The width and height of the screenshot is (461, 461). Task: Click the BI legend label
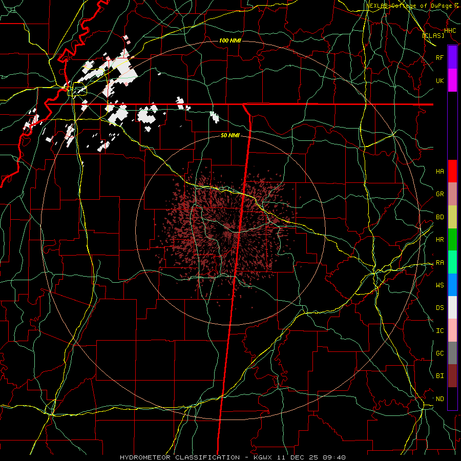pos(440,376)
